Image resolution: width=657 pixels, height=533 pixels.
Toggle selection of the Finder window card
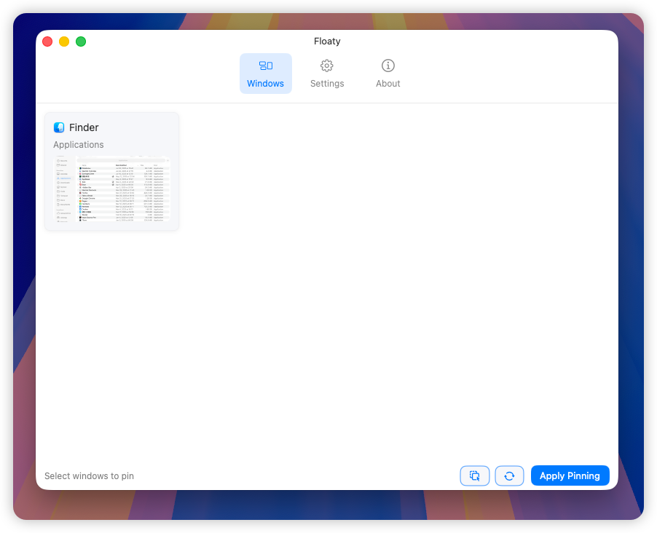111,171
